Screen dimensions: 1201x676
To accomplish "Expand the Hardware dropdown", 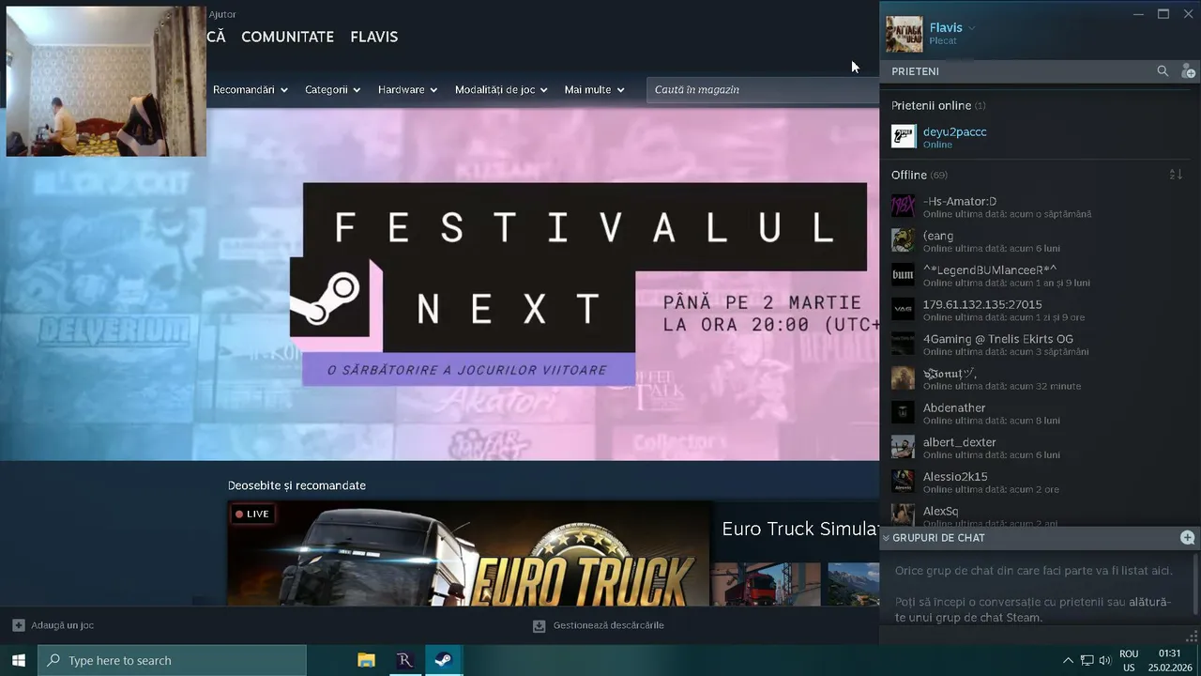I will point(407,89).
